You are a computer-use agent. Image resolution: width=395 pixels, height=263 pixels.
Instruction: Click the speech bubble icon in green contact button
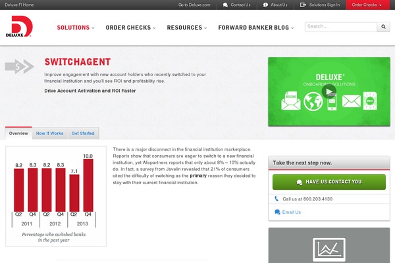300,182
